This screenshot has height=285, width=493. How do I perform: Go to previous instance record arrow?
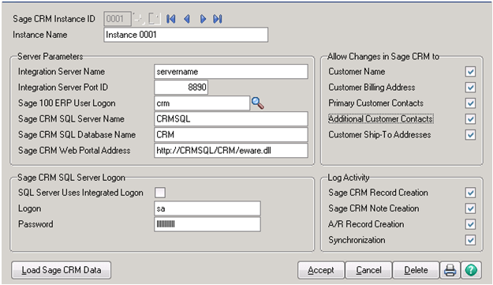click(x=187, y=19)
